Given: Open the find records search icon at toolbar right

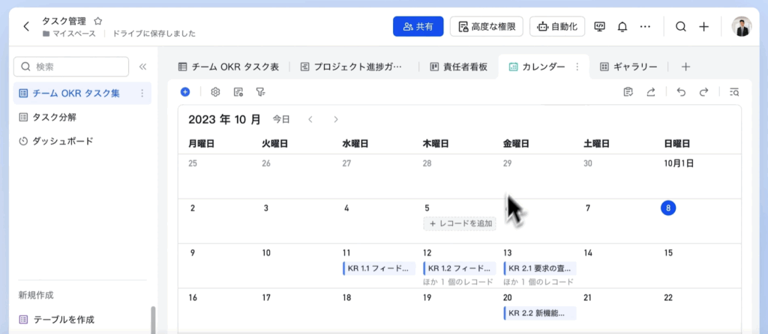Looking at the screenshot, I should [x=733, y=92].
